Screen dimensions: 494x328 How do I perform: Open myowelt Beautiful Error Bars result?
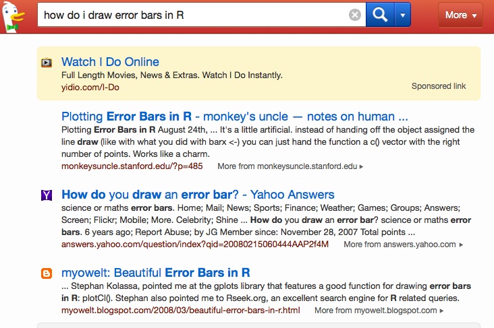click(x=156, y=273)
